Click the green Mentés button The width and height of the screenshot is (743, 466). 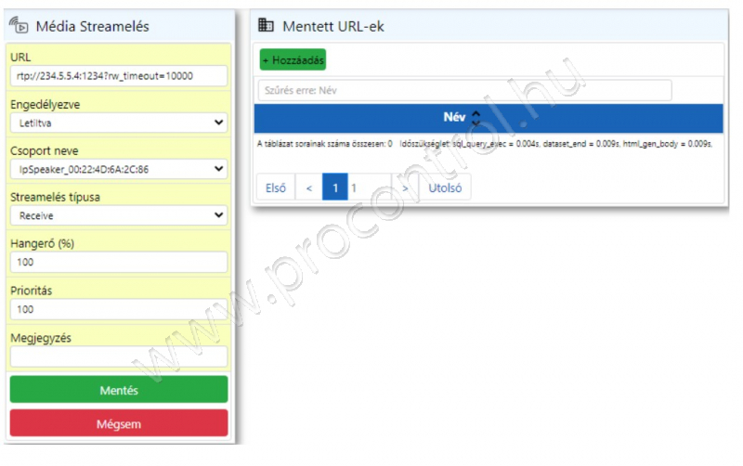[118, 390]
